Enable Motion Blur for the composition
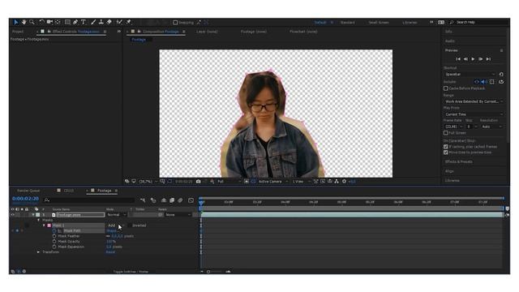Image resolution: width=519 pixels, height=292 pixels. 180,200
